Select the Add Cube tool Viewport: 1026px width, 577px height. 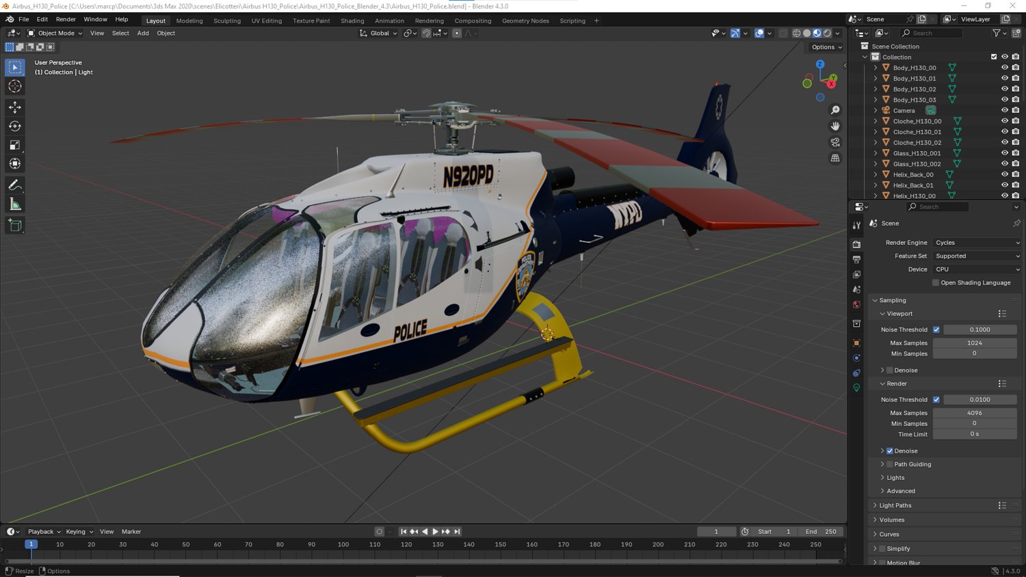tap(15, 226)
